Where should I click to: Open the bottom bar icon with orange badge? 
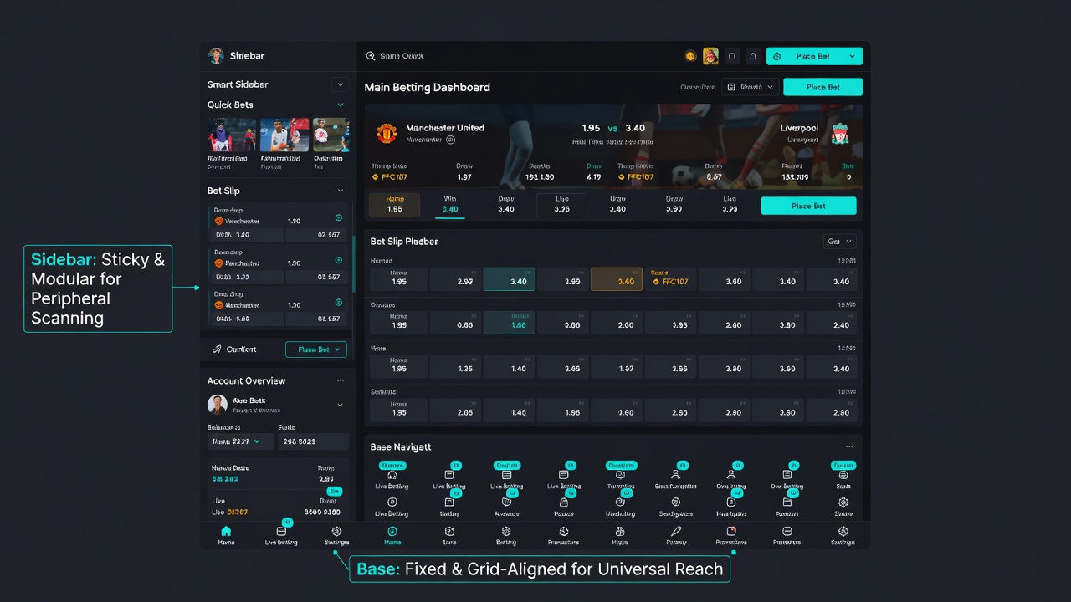(x=731, y=531)
